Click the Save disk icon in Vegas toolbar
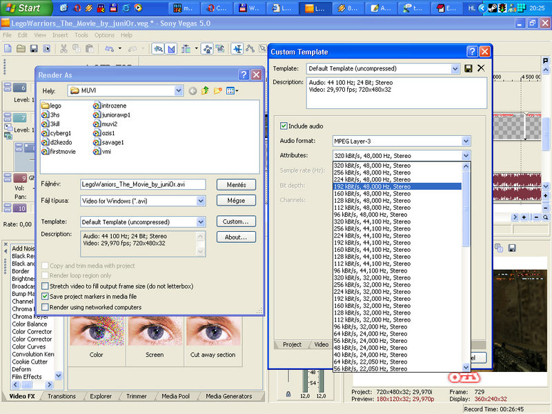Viewport: 552px width, 414px height. point(34,48)
